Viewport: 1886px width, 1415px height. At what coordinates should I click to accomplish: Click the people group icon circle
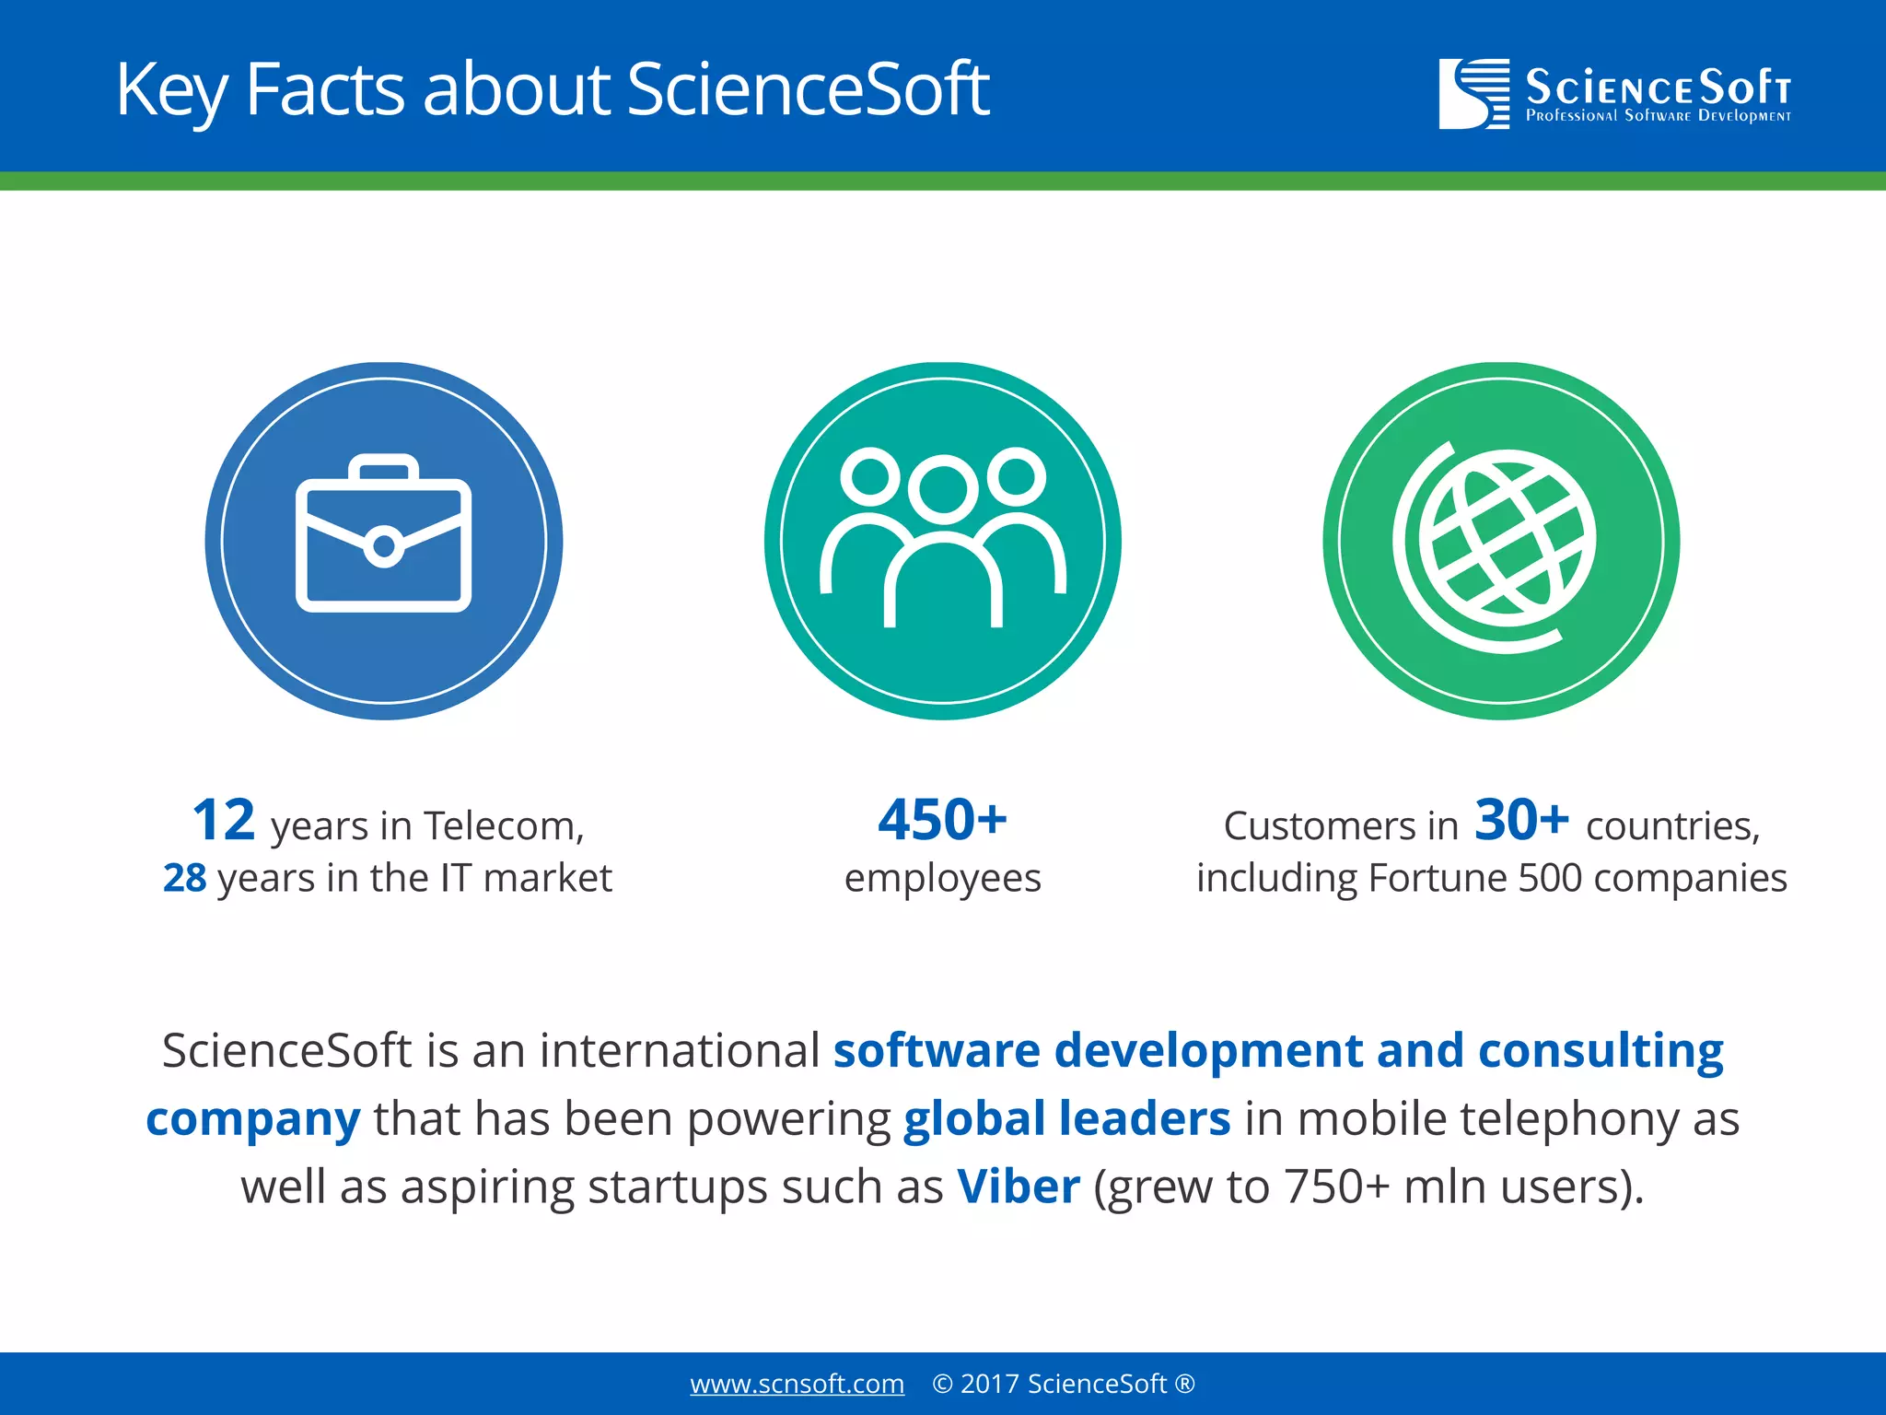coord(942,541)
